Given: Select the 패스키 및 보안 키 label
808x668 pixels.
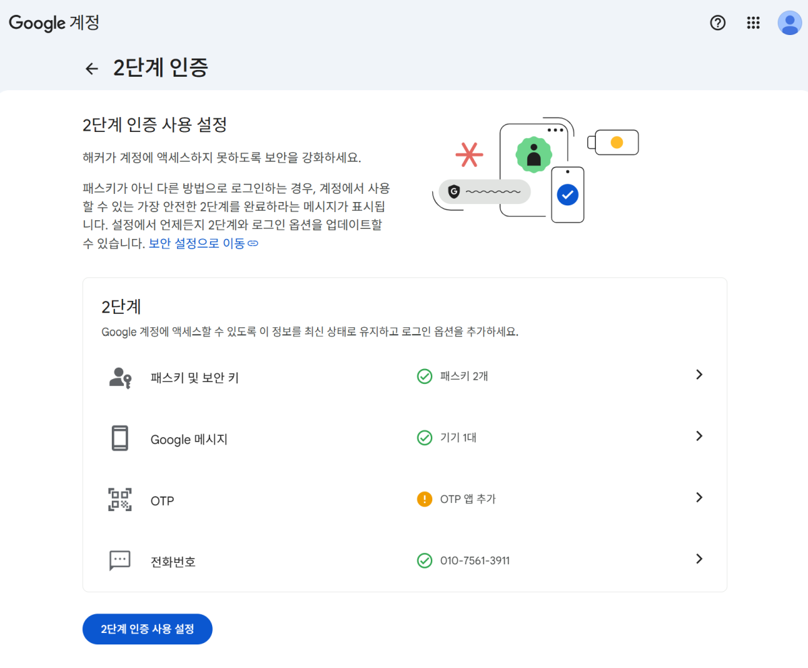Looking at the screenshot, I should [x=195, y=378].
